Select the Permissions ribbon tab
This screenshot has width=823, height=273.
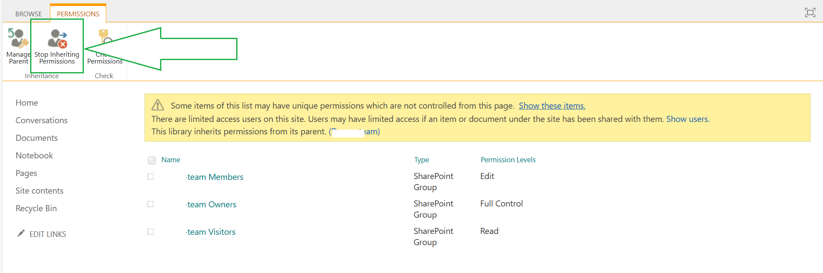(78, 14)
